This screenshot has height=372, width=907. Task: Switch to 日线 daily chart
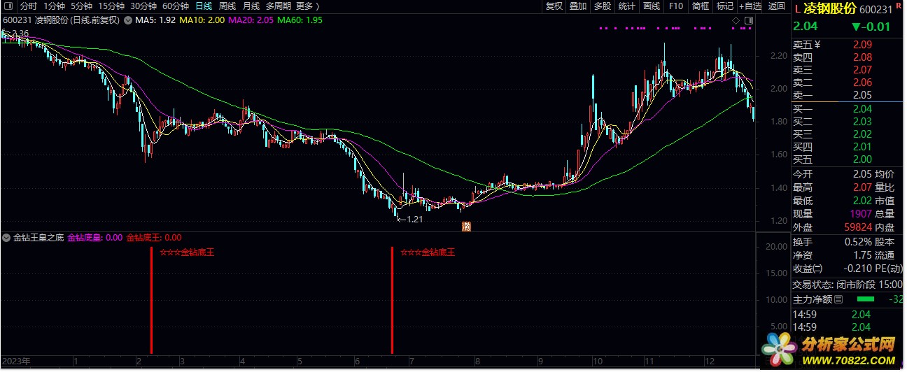204,6
